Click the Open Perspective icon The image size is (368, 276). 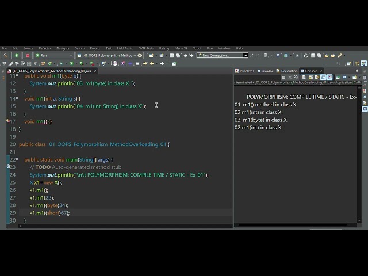[349, 63]
